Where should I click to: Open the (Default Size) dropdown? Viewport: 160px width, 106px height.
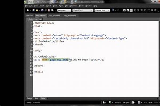(x=102, y=10)
